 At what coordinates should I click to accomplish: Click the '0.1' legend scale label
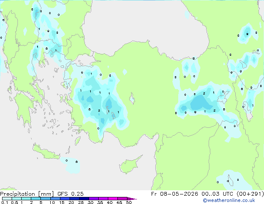pos(5,202)
